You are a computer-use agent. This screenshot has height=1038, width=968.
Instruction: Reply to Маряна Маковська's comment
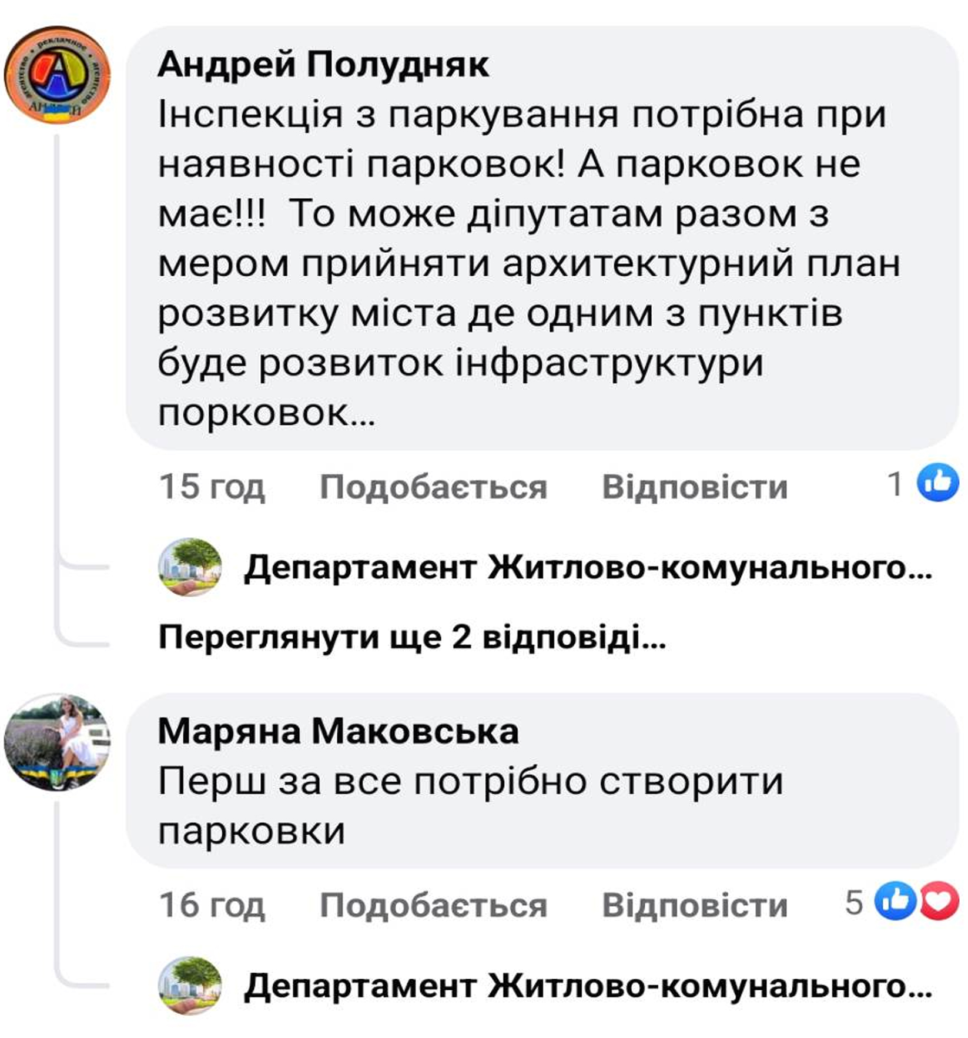pyautogui.click(x=694, y=905)
